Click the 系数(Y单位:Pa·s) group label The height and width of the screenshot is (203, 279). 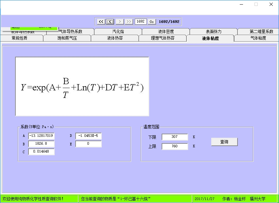(37, 127)
